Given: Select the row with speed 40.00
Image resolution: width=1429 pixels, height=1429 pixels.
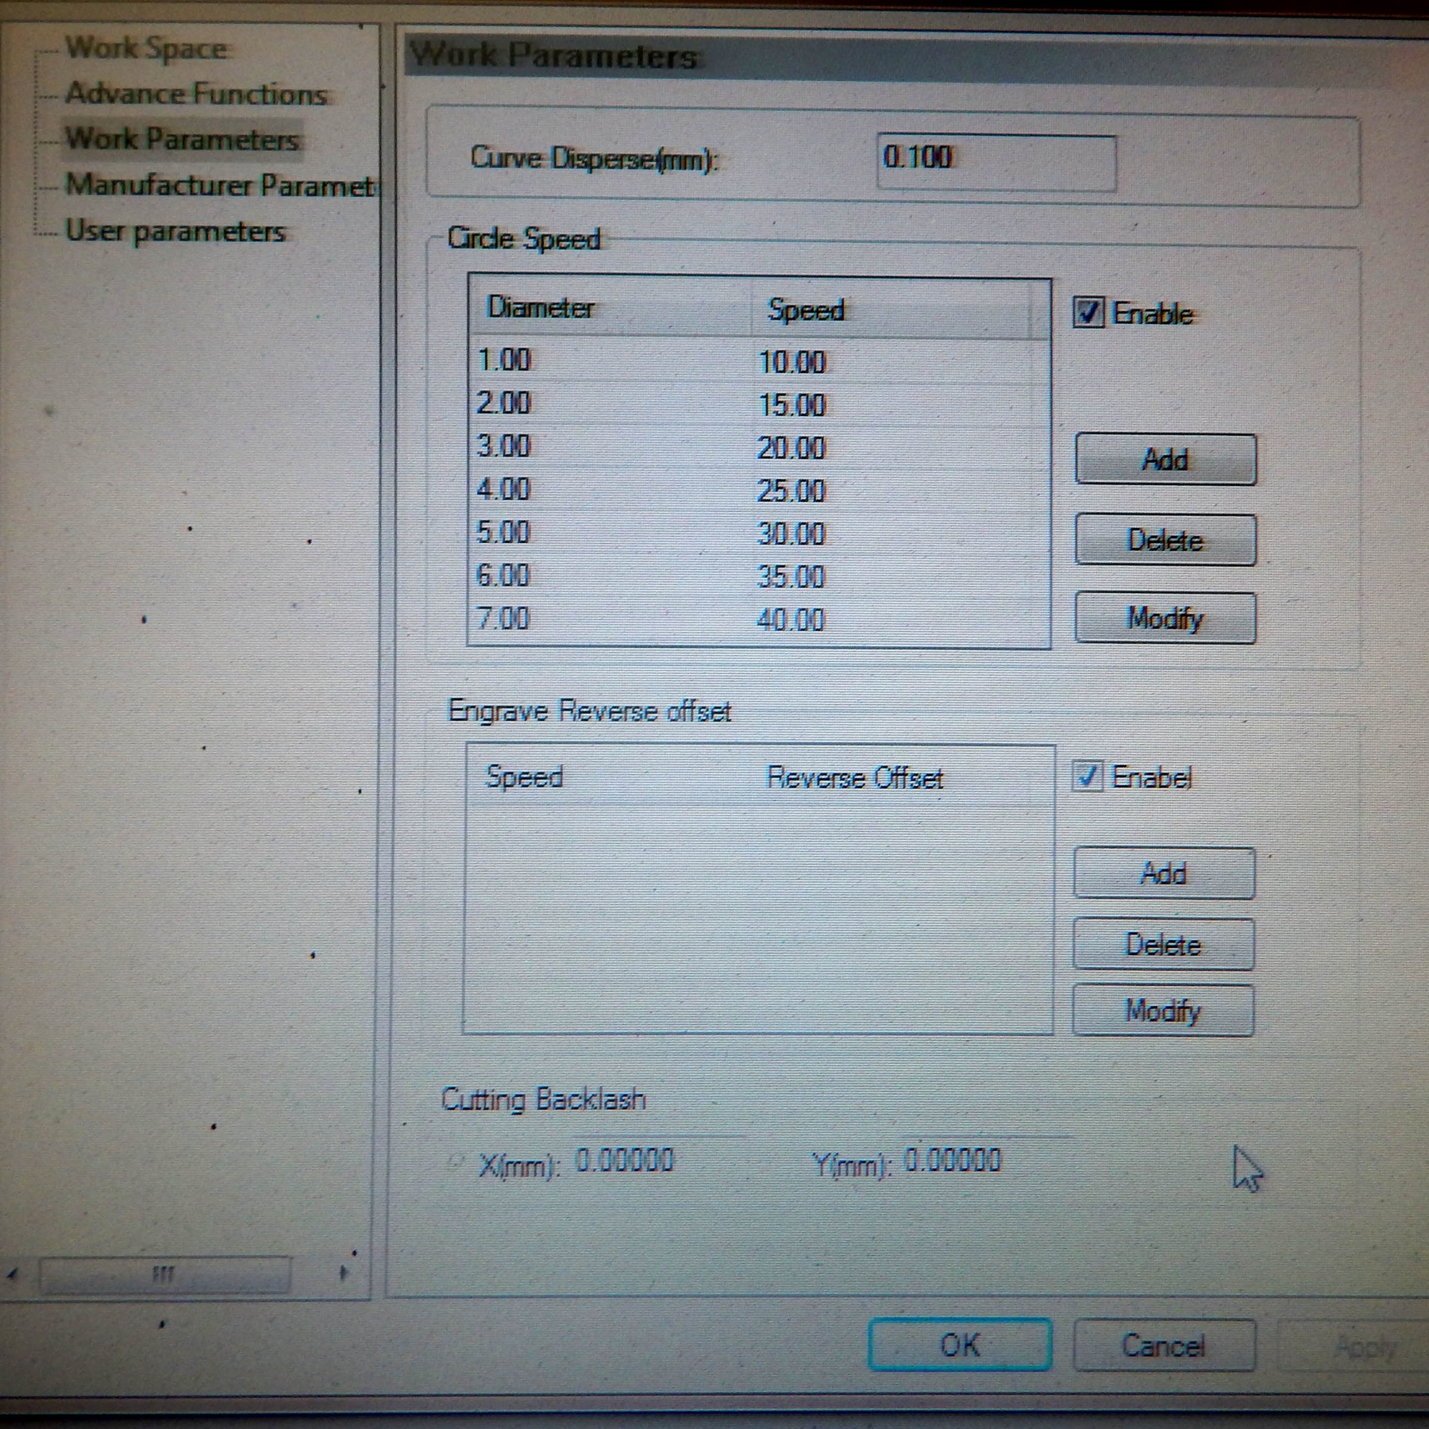Looking at the screenshot, I should point(791,619).
